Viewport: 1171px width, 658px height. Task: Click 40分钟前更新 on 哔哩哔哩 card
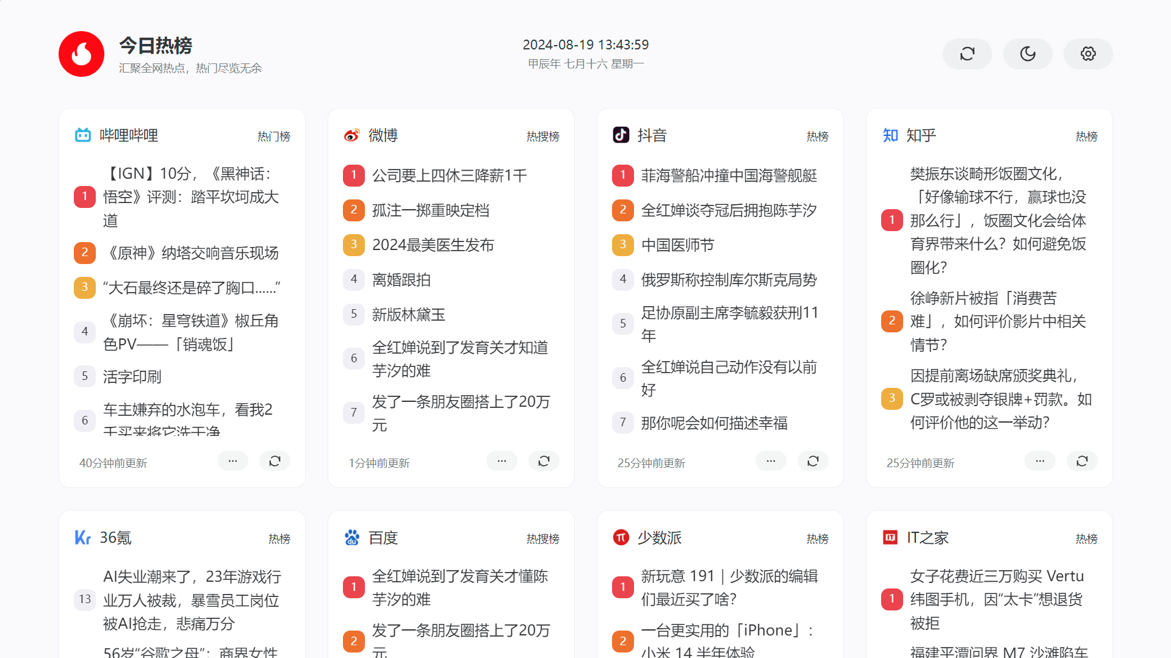pos(113,463)
